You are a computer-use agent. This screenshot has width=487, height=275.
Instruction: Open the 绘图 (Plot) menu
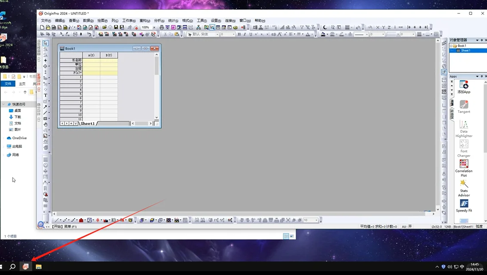pyautogui.click(x=102, y=21)
